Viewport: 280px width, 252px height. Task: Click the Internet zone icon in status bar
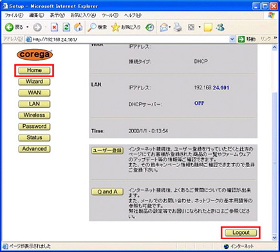226,246
